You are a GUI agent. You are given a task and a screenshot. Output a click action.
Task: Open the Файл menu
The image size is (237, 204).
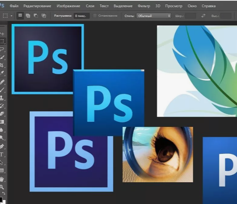(14, 6)
